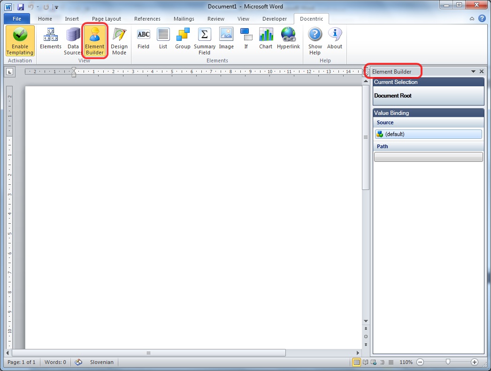This screenshot has height=371, width=491.
Task: Switch to the Home tab
Action: point(45,19)
